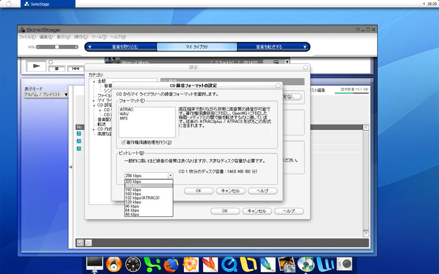This screenshot has width=439, height=274.
Task: Click the VOL slider handle
Action: (57, 47)
